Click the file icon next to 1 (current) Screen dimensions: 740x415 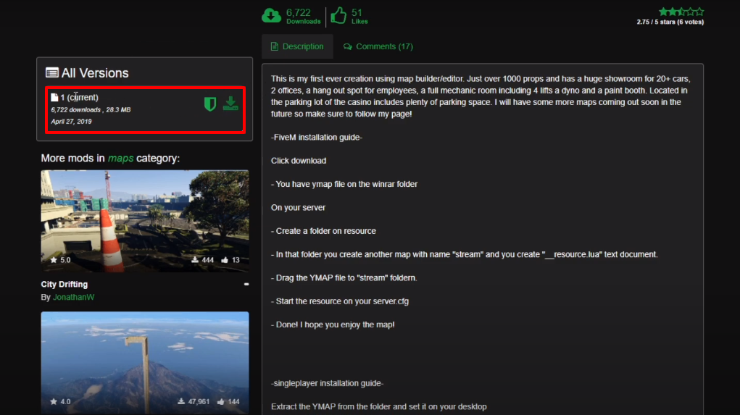point(54,97)
